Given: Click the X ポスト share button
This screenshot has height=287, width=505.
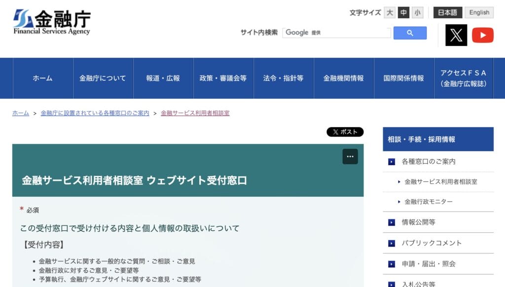Looking at the screenshot, I should pos(345,132).
